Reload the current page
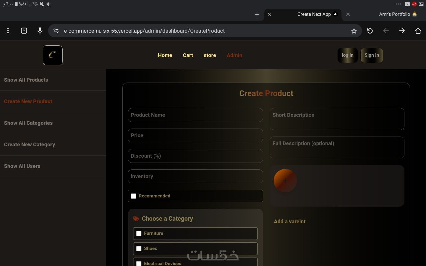The width and height of the screenshot is (426, 266). pos(370,31)
